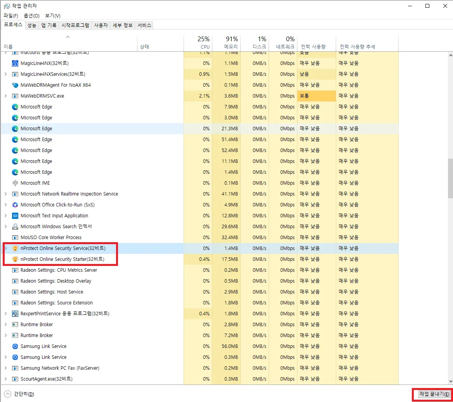Click the Task Manager title bar icon

point(7,6)
